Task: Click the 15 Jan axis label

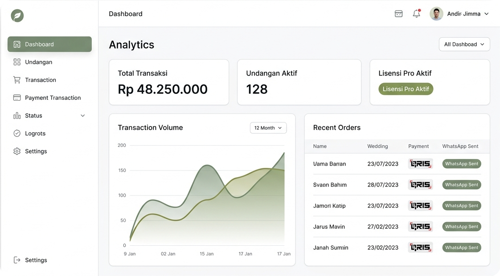Action: [x=207, y=254]
